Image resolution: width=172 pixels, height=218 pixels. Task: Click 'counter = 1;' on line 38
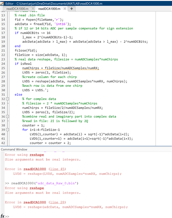pos(34,125)
